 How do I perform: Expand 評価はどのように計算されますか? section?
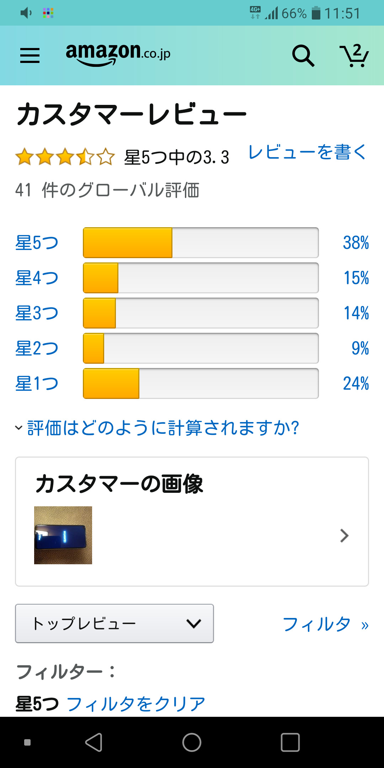pos(163,428)
